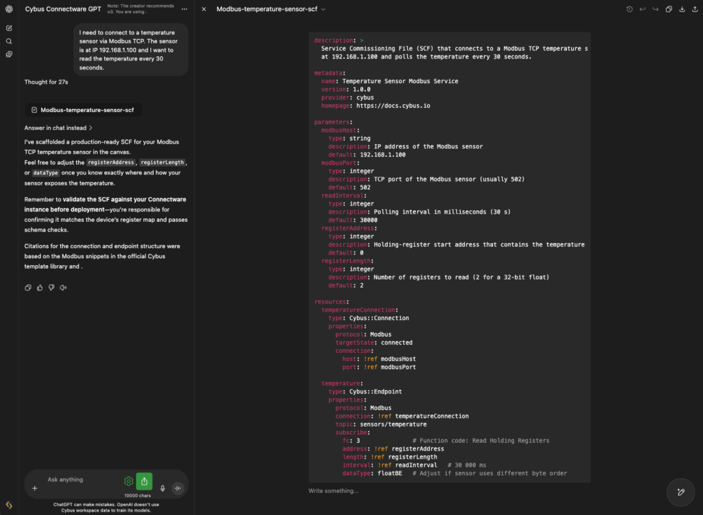This screenshot has height=515, width=703.
Task: Click the 'default: 502' code line
Action: pyautogui.click(x=349, y=187)
